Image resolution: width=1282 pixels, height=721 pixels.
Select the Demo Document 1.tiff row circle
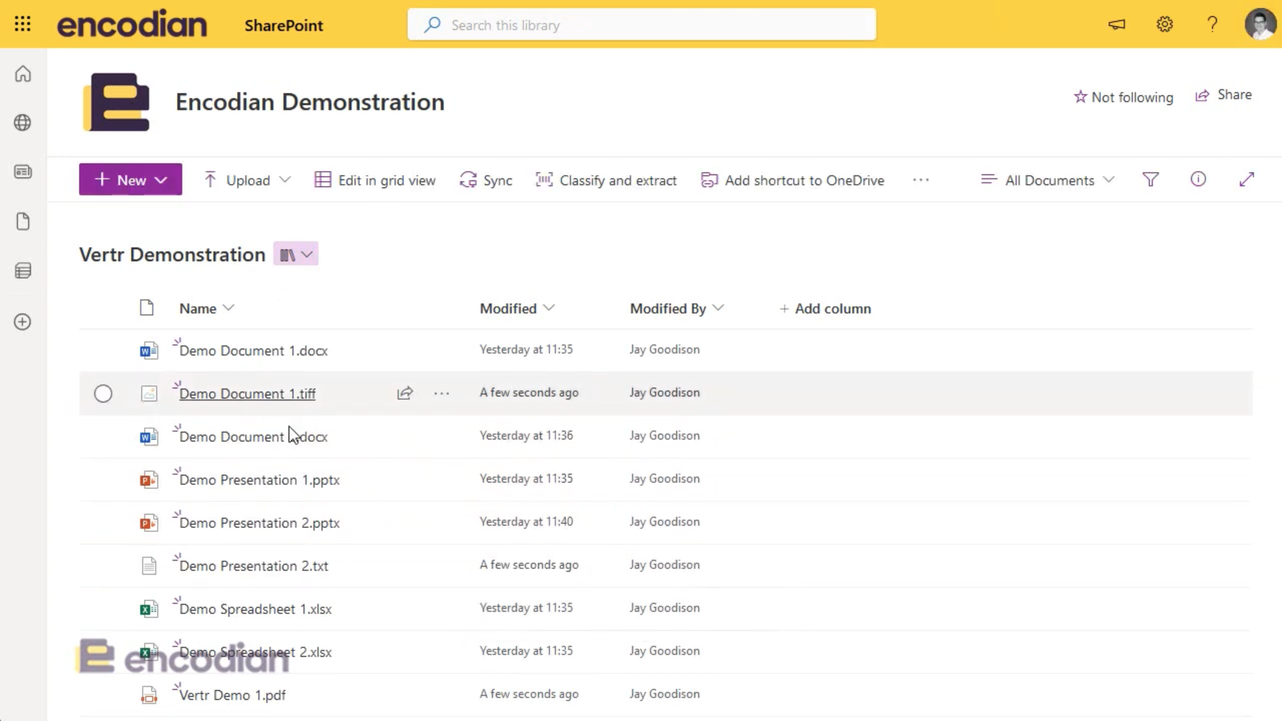point(103,394)
